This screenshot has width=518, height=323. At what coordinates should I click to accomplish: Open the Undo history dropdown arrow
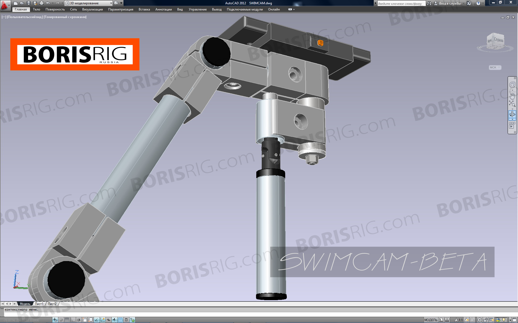52,3
